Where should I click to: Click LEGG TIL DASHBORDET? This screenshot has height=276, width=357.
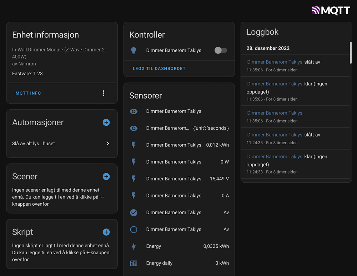(159, 68)
